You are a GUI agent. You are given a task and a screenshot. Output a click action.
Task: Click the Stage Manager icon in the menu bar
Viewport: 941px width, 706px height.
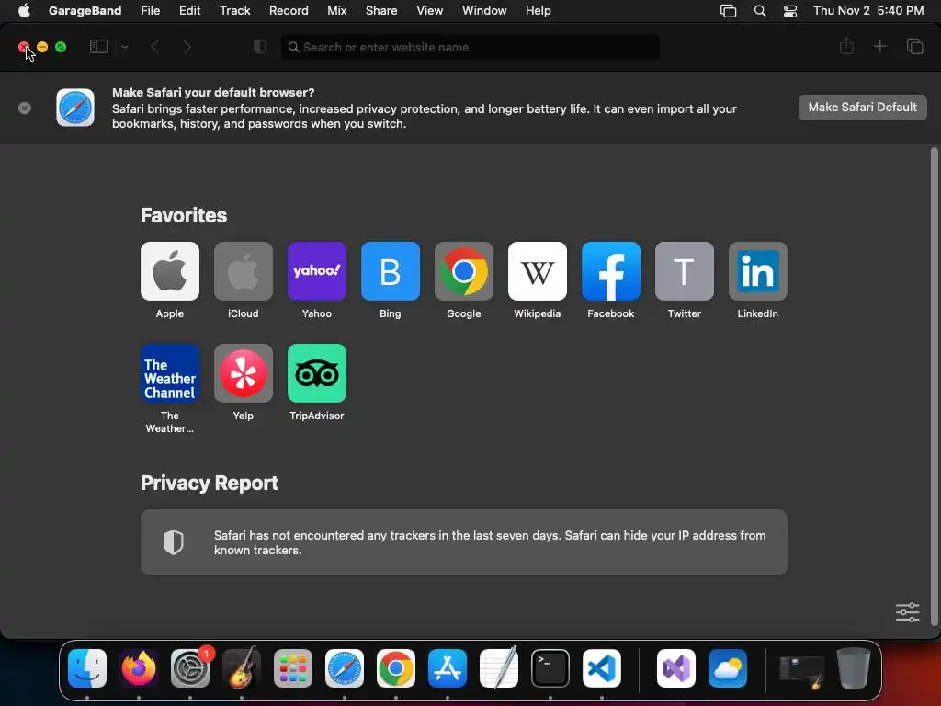[x=728, y=11]
